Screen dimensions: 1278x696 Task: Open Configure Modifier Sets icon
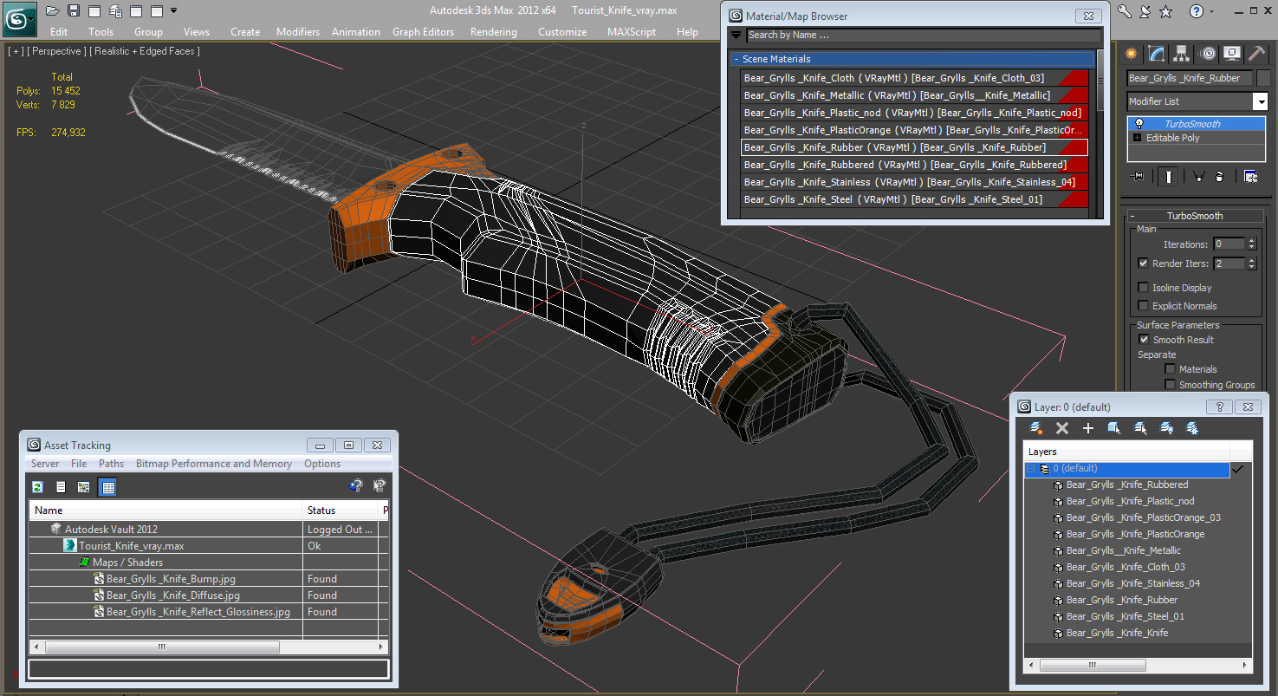tap(1251, 176)
